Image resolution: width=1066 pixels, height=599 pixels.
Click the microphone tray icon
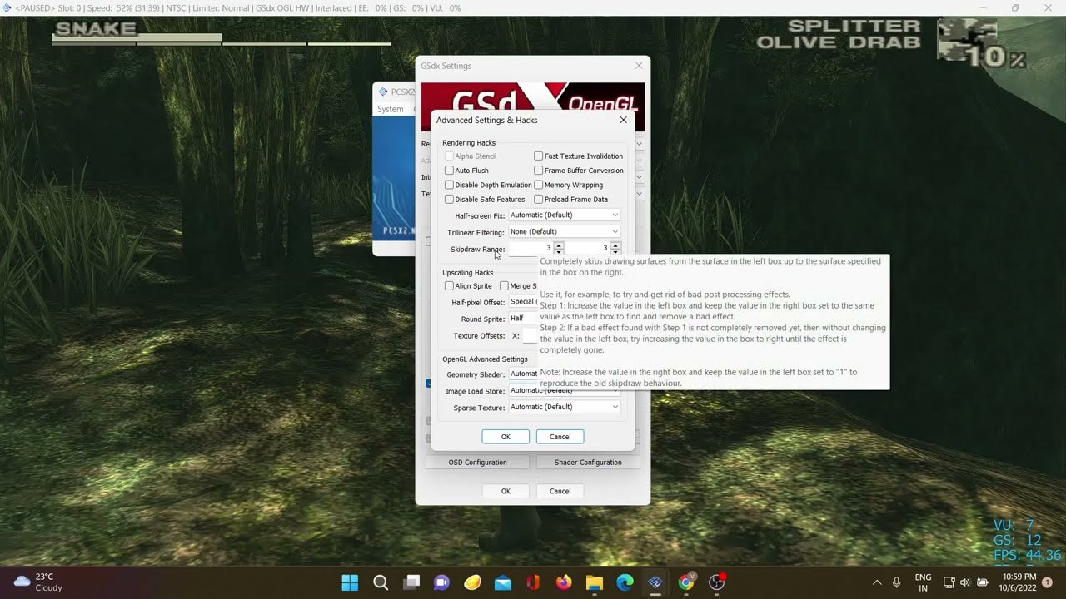click(x=897, y=582)
